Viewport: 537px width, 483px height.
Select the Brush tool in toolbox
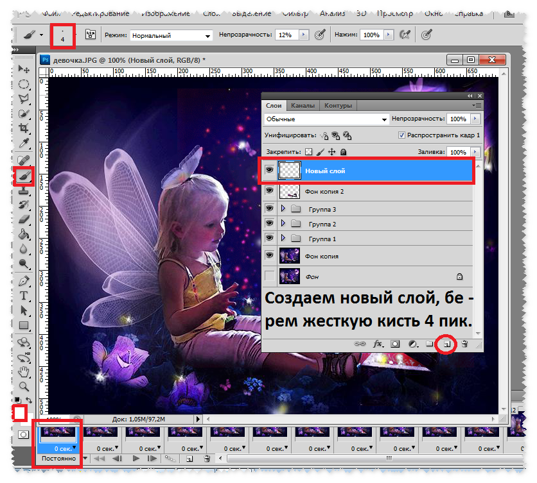pyautogui.click(x=24, y=176)
